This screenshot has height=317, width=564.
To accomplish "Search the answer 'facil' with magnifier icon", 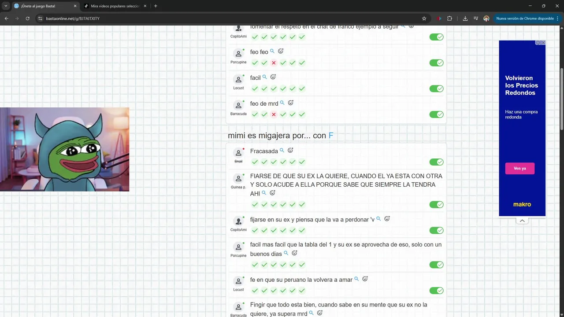I will [x=265, y=77].
